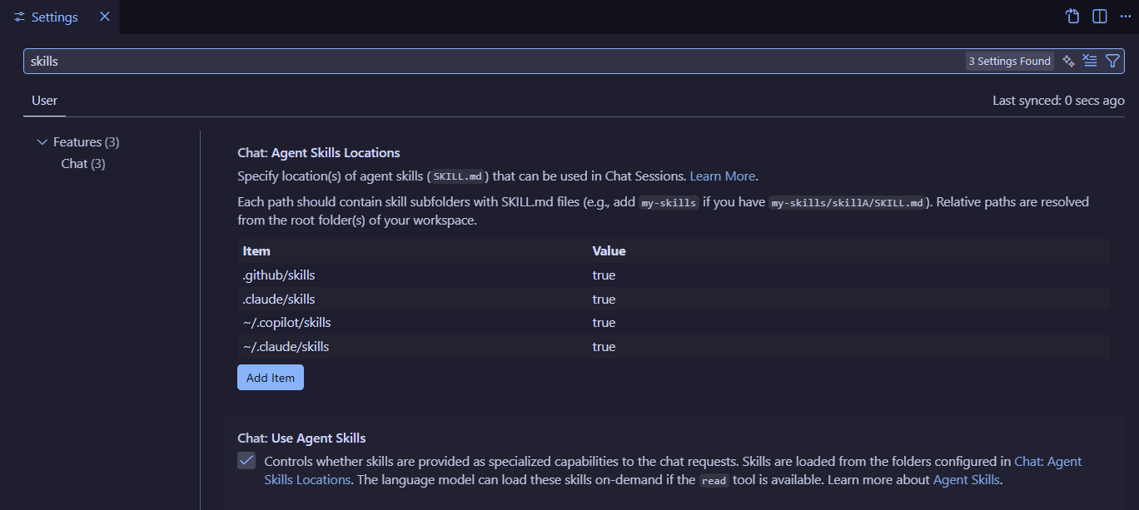The image size is (1139, 510).
Task: Open the Chat: Agent Skills Locations heading
Action: click(x=317, y=152)
